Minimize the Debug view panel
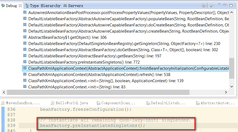 [x=225, y=5]
